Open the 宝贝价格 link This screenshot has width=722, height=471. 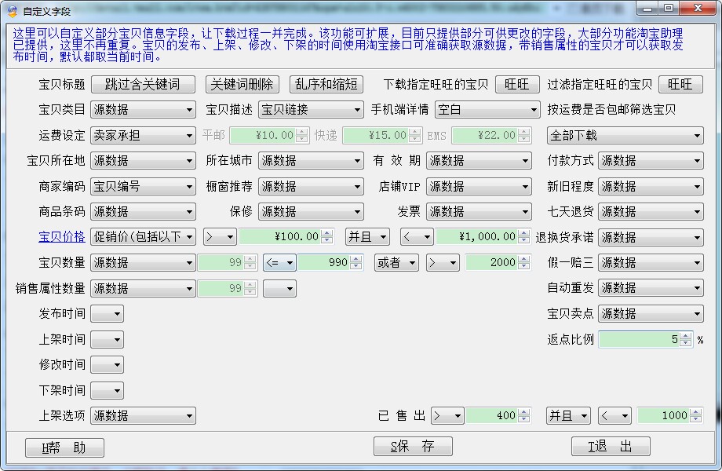(x=61, y=237)
